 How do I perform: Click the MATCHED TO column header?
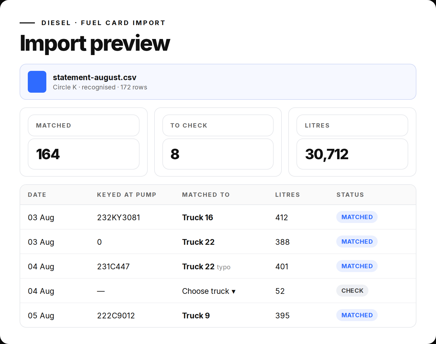(x=206, y=195)
